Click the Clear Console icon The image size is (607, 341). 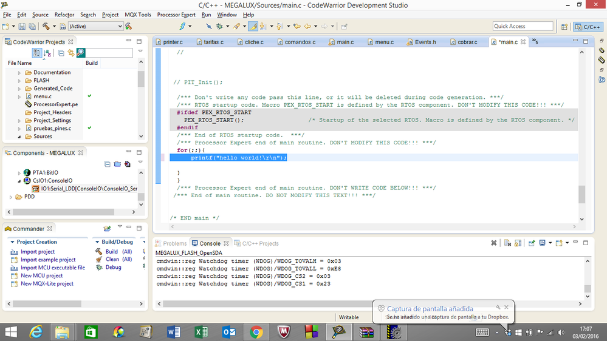tap(507, 243)
